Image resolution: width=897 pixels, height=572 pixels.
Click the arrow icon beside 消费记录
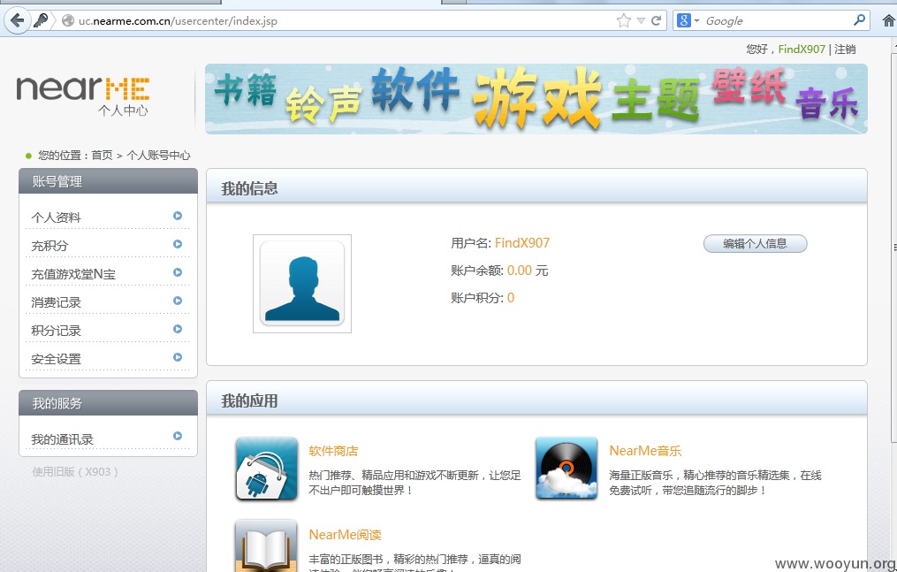click(x=178, y=301)
